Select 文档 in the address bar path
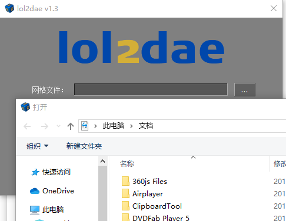The image size is (286, 221). pos(146,126)
